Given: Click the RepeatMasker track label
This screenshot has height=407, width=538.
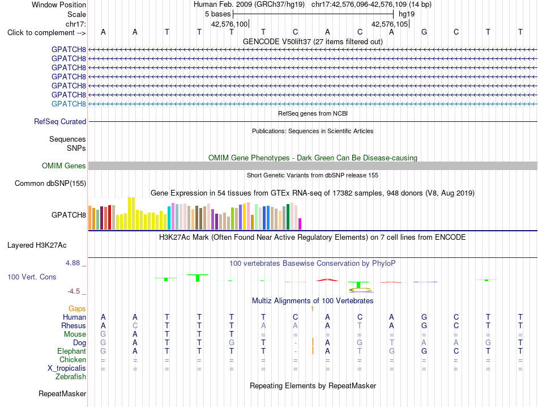Looking at the screenshot, I should [62, 393].
